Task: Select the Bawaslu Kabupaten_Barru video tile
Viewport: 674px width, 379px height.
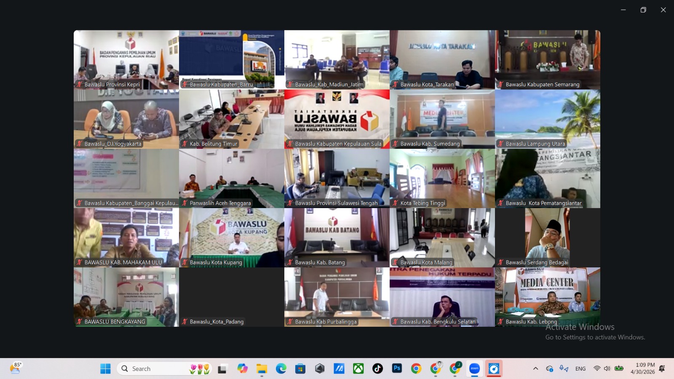Action: pos(232,59)
